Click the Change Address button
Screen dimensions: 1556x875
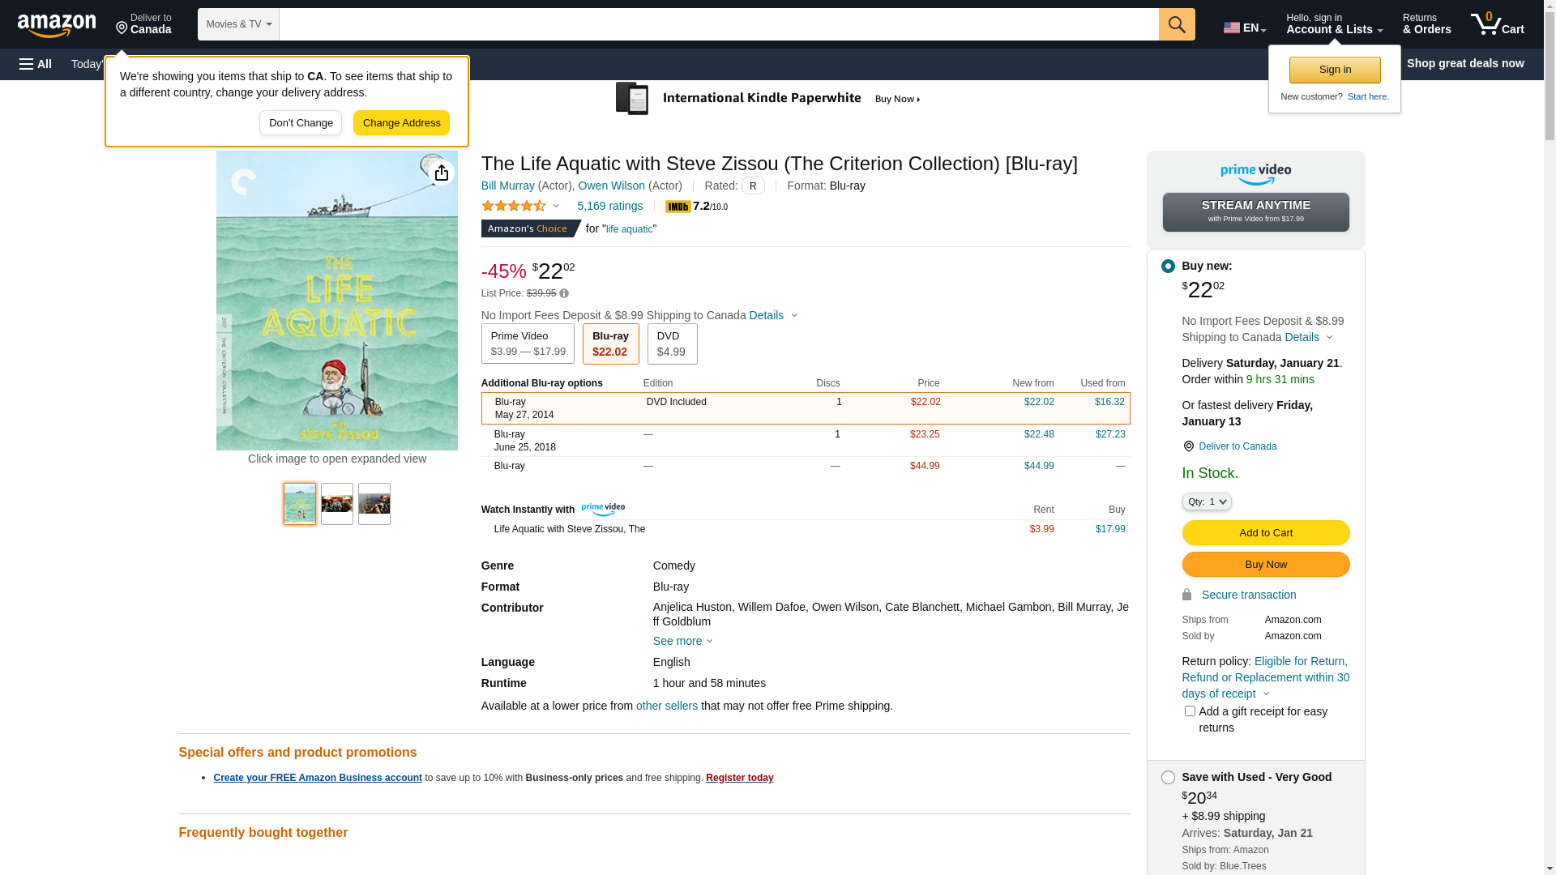[x=401, y=123]
